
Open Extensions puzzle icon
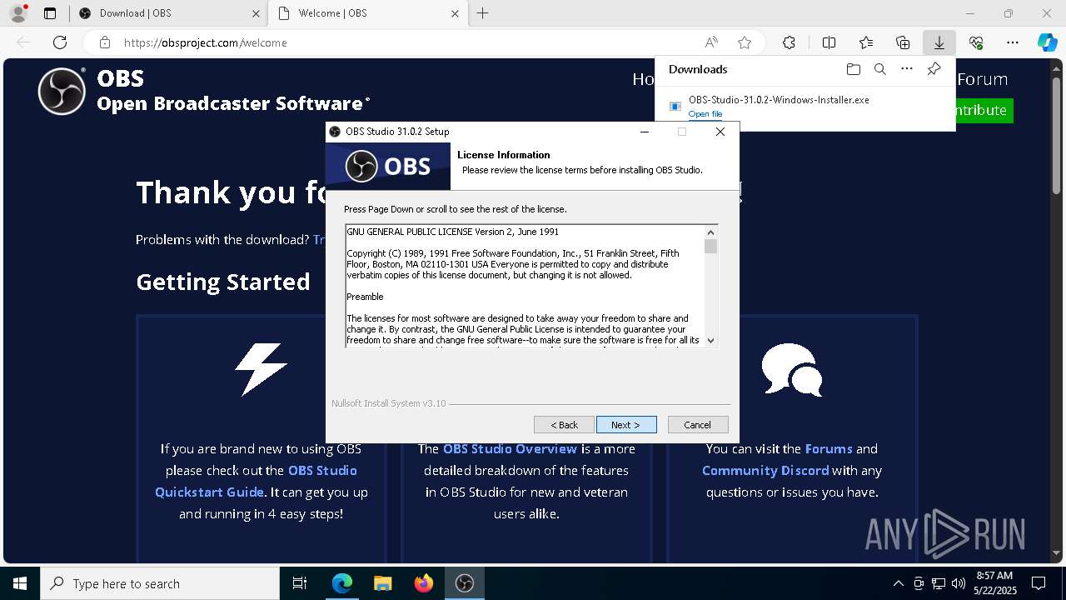point(789,42)
